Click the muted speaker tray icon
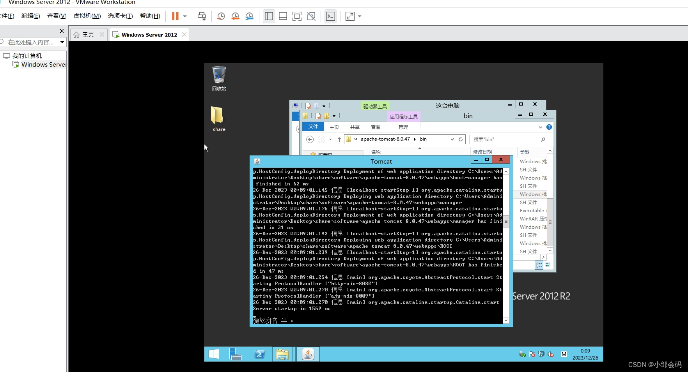Screen dimensions: 688x372 (x=551, y=354)
